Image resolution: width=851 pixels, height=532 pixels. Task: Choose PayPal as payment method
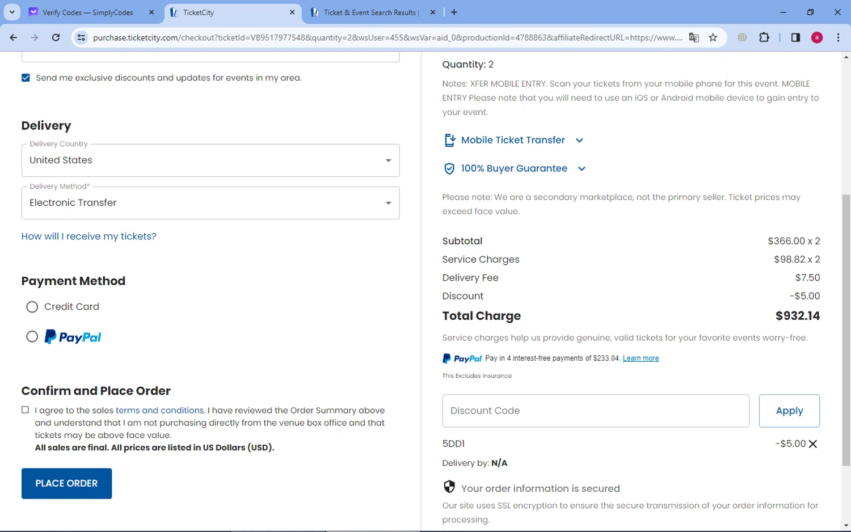(32, 337)
